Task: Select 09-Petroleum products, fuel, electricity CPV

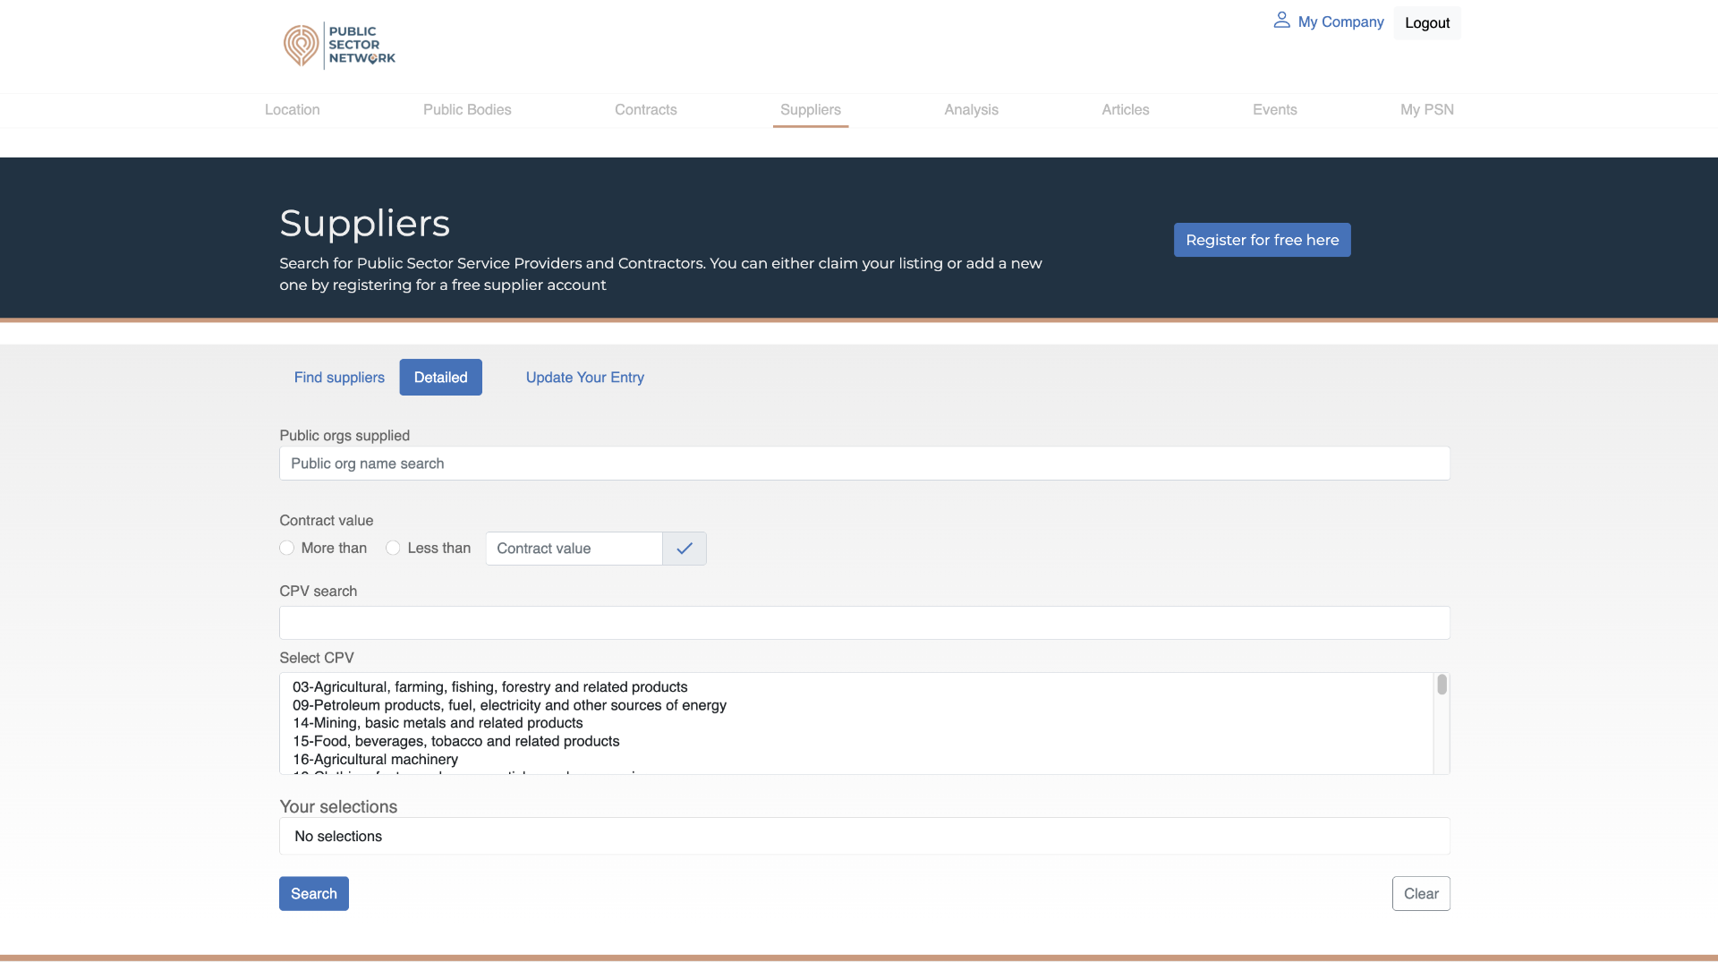Action: click(509, 705)
